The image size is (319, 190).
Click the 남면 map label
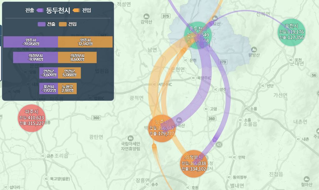coord(152,50)
